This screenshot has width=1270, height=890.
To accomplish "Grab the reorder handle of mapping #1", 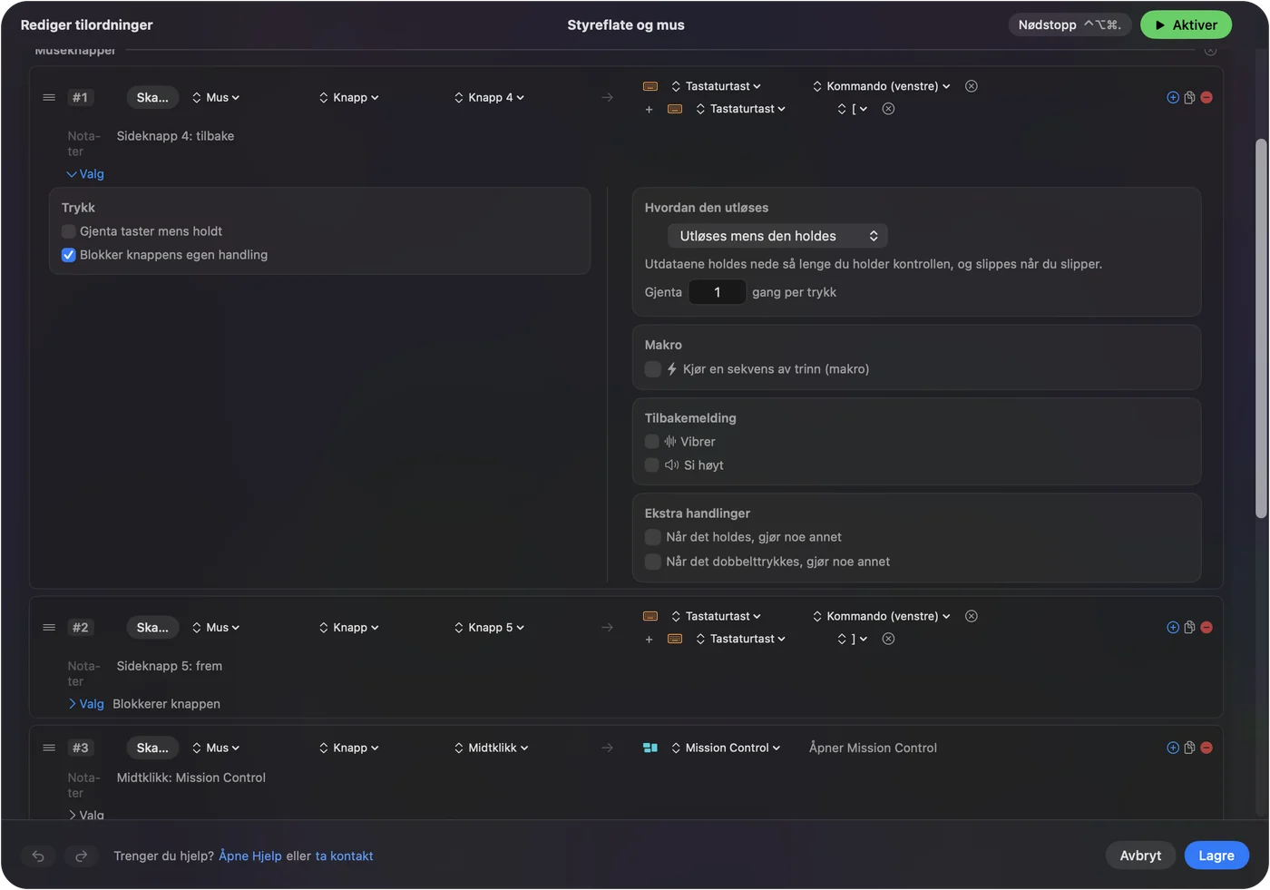I will click(x=49, y=97).
